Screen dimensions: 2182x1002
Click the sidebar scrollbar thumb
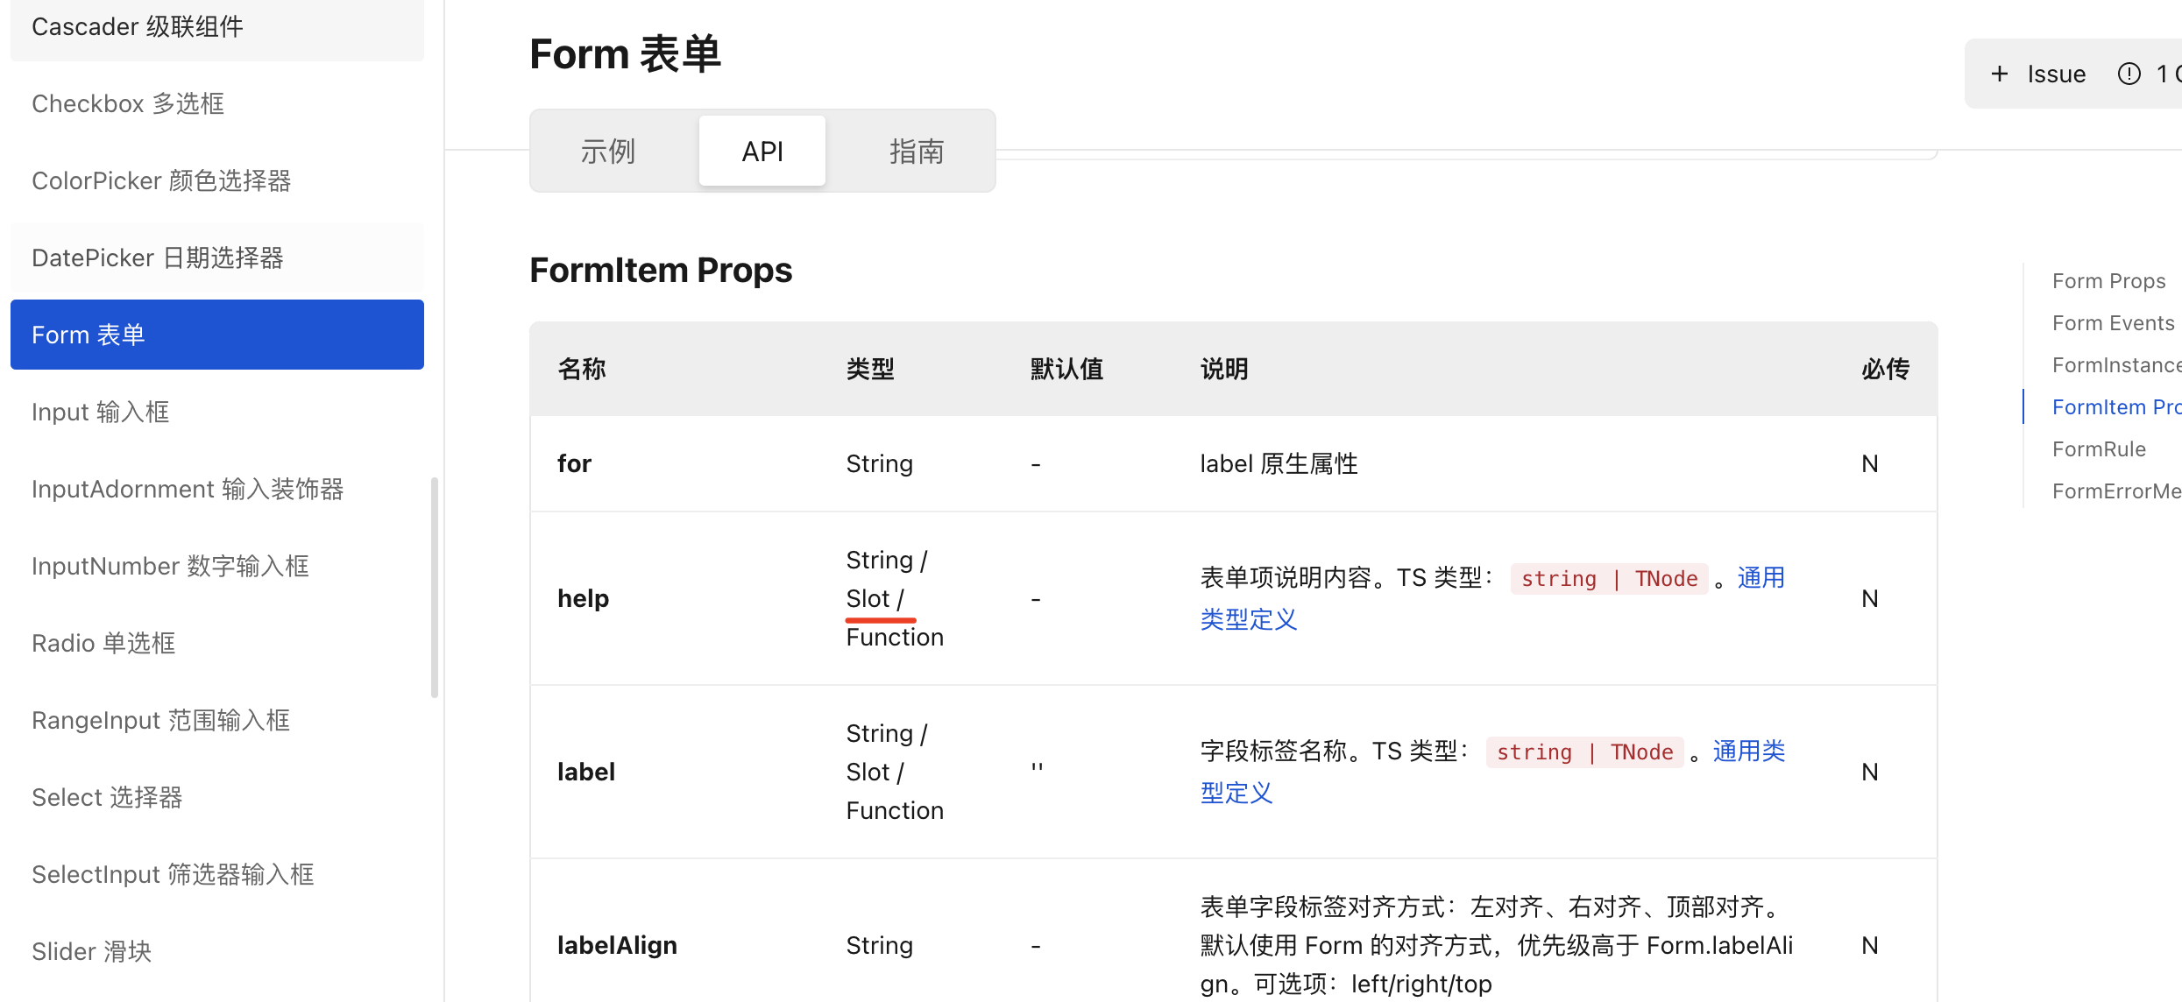point(435,588)
